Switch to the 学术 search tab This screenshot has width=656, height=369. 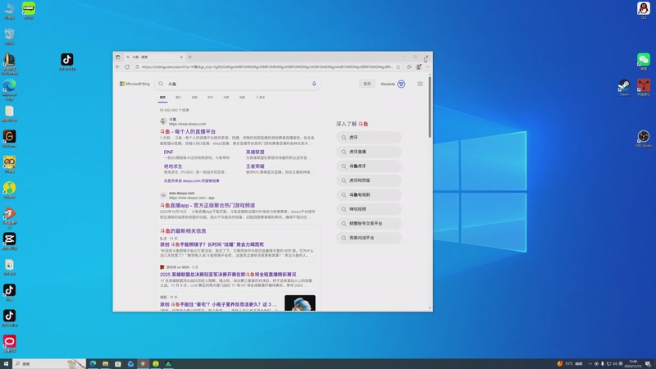[x=211, y=98]
